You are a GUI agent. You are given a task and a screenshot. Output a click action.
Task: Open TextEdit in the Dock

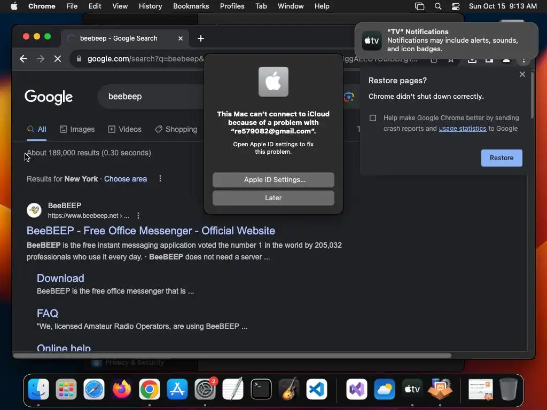pos(233,389)
